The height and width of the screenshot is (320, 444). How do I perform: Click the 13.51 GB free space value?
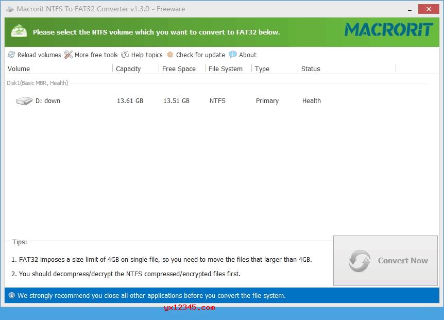[x=176, y=101]
